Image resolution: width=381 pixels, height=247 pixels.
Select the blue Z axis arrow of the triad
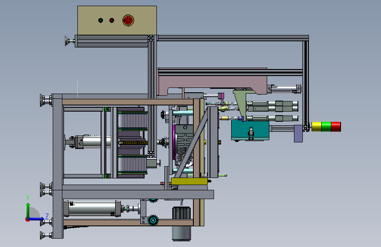[x=36, y=219]
